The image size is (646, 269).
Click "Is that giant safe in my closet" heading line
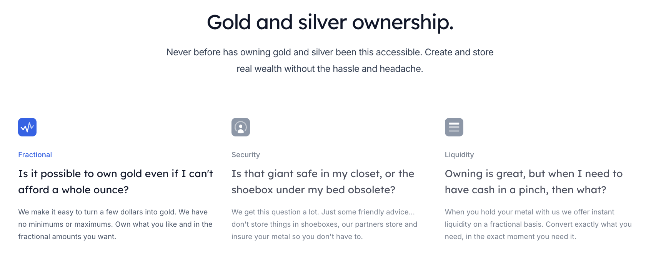(x=323, y=174)
